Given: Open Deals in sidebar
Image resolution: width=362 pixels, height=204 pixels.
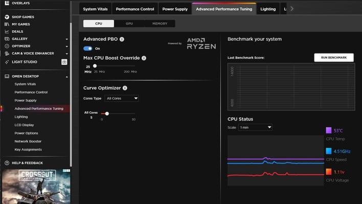Looking at the screenshot, I should (x=17, y=31).
